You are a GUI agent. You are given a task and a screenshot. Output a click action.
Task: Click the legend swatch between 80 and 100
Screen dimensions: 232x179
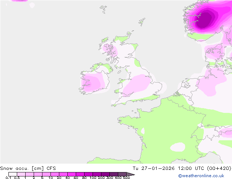[x=89, y=174]
